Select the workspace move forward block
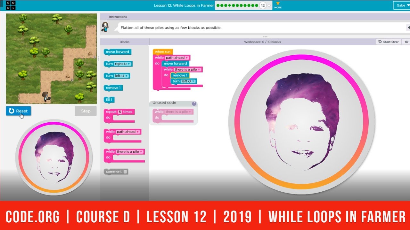The image size is (410, 230). [x=176, y=64]
